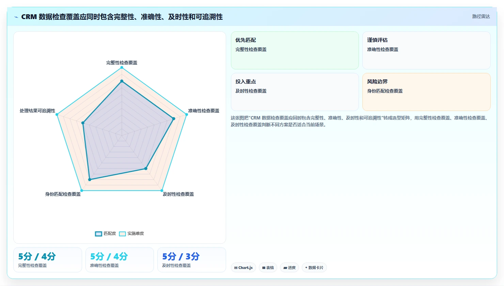The image size is (504, 286).
Task: Click 及时性检查覆盖 text in 投入重点 card
Action: (251, 91)
